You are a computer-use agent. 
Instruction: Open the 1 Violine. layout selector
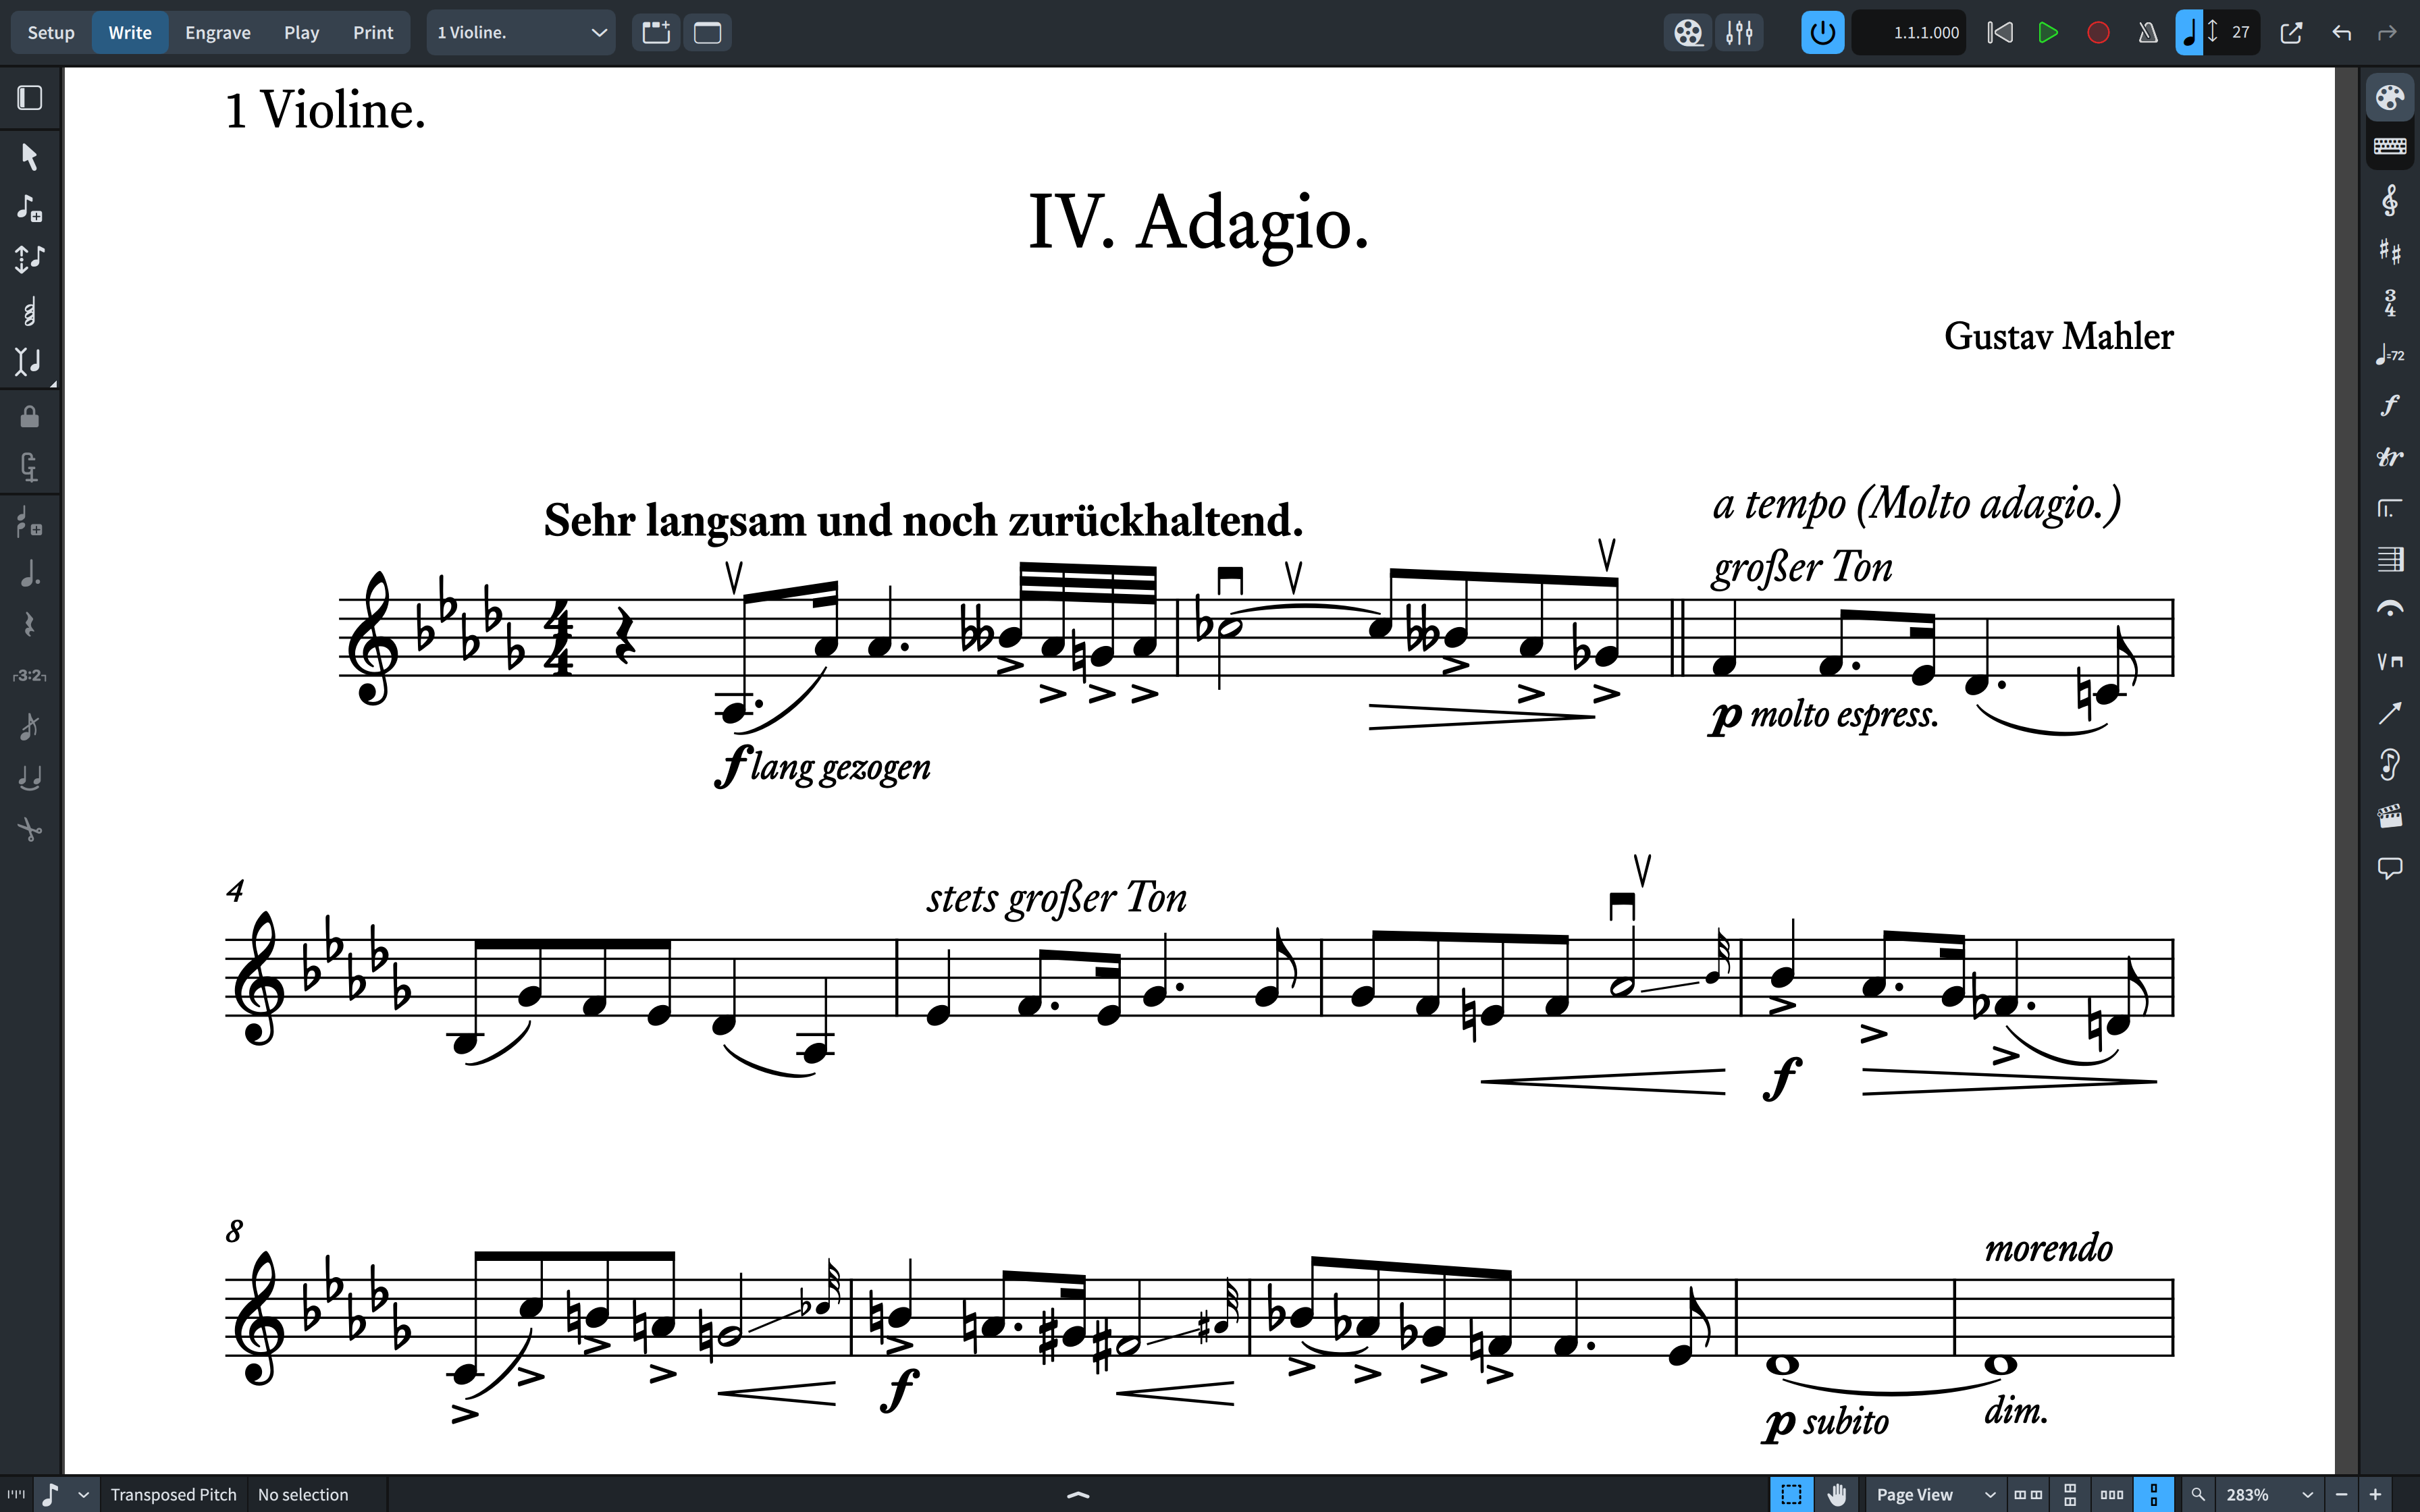pos(521,33)
